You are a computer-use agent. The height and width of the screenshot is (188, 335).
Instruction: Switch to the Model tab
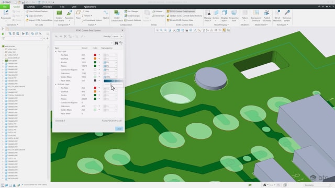coord(17,7)
